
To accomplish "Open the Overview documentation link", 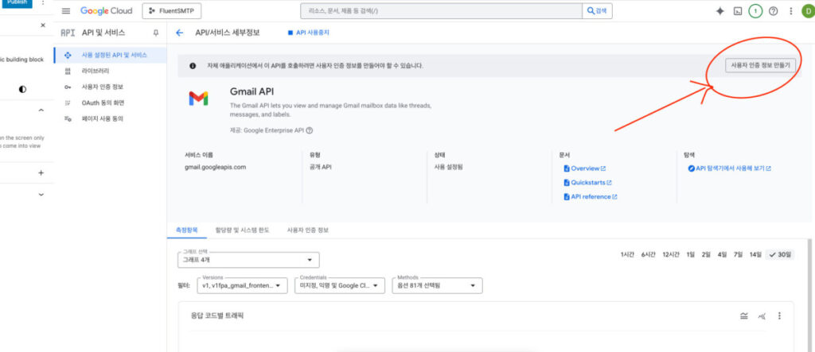I will (585, 168).
